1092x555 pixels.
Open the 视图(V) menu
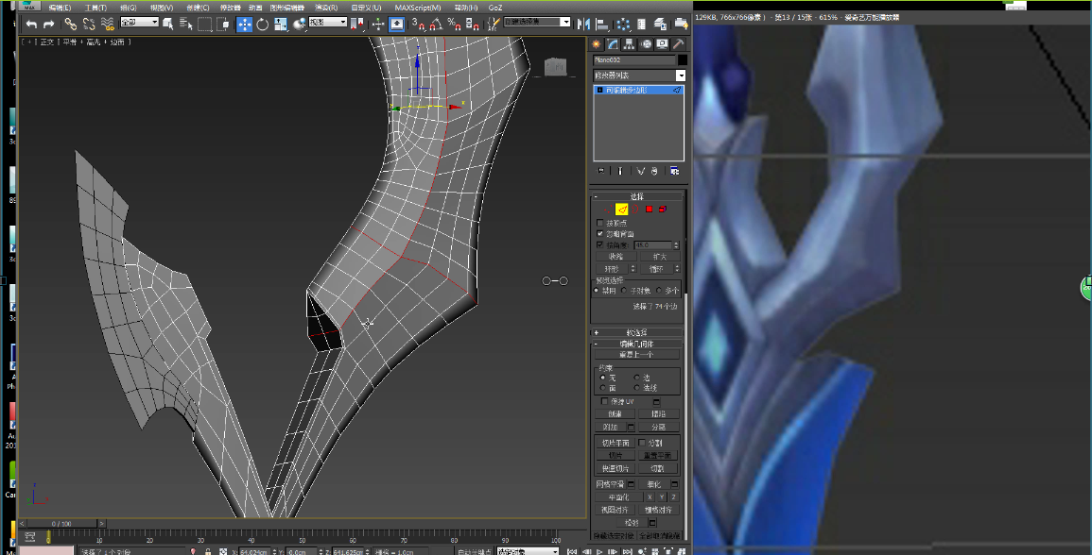[x=162, y=8]
